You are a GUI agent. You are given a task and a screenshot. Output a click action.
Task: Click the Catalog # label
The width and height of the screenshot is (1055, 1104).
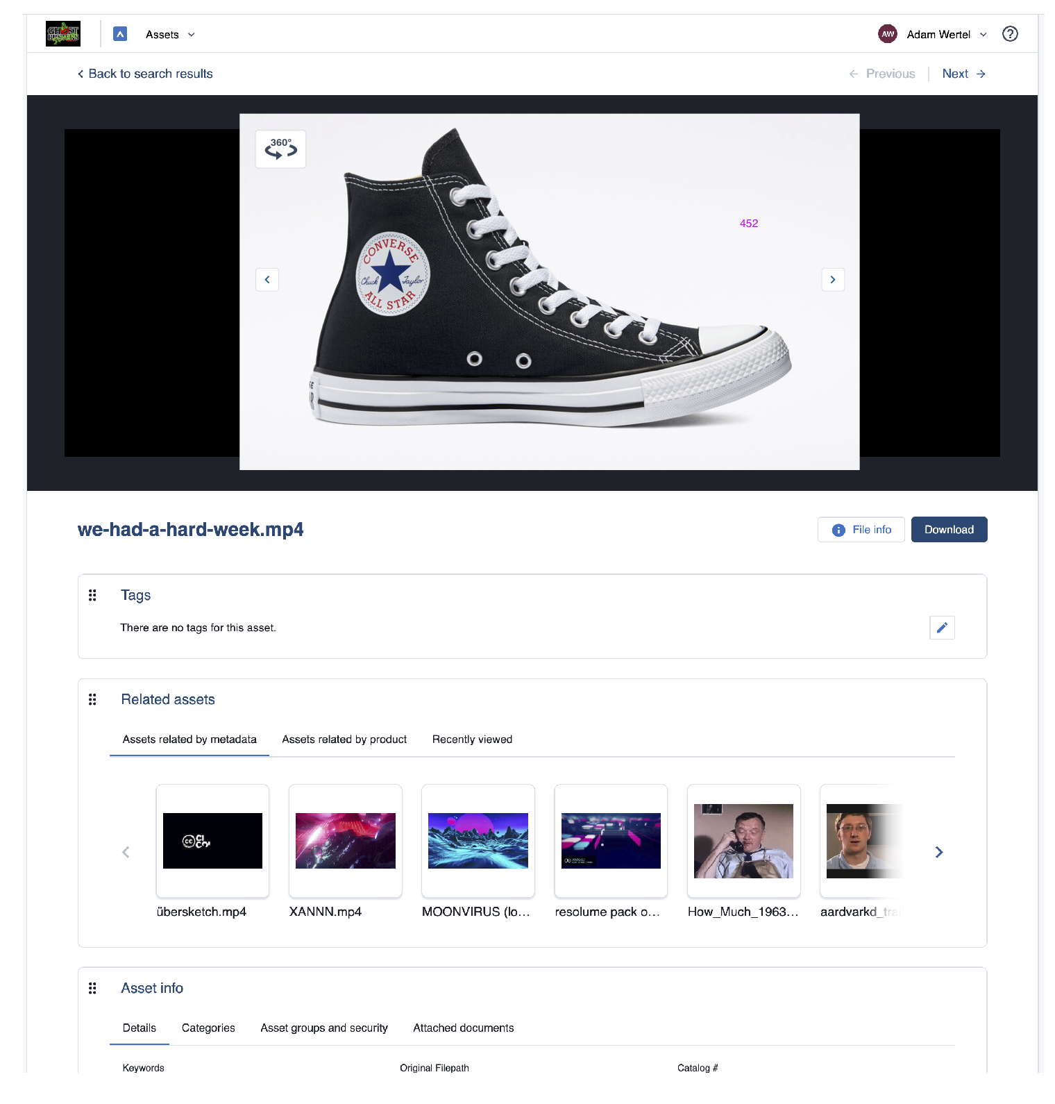698,1068
